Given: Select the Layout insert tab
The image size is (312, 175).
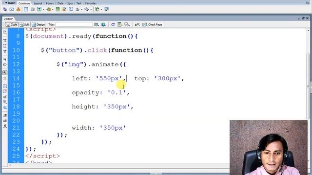Looking at the screenshot, I should pos(38,3).
